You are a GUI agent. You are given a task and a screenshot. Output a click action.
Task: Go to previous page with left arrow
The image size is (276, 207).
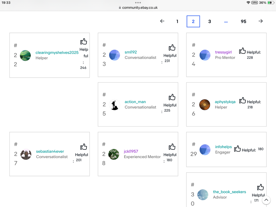click(162, 21)
